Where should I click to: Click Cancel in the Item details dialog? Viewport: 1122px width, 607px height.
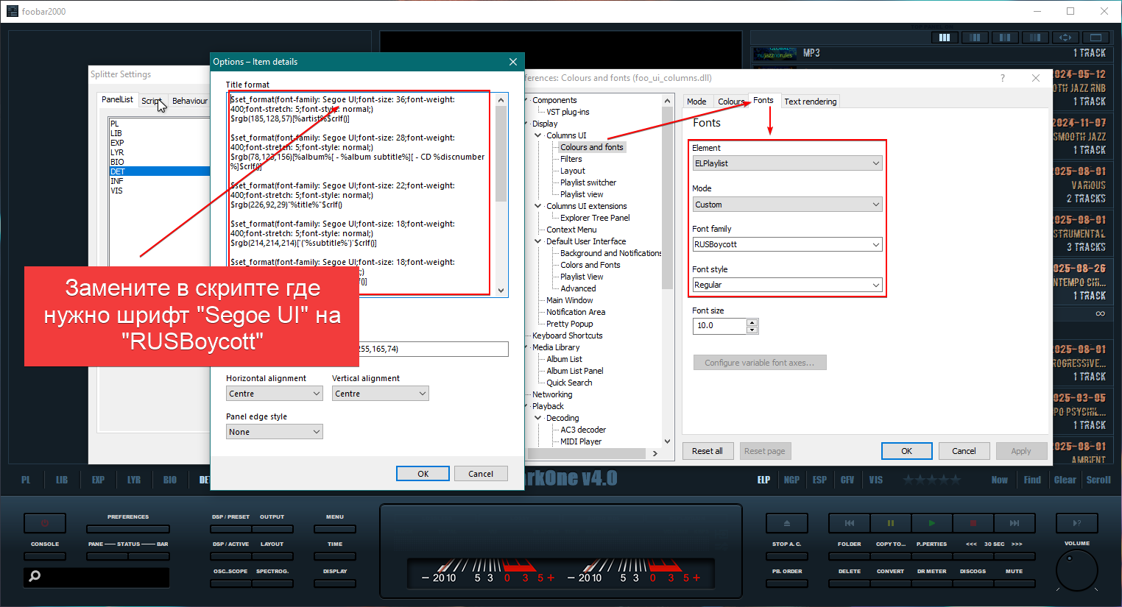pos(481,474)
